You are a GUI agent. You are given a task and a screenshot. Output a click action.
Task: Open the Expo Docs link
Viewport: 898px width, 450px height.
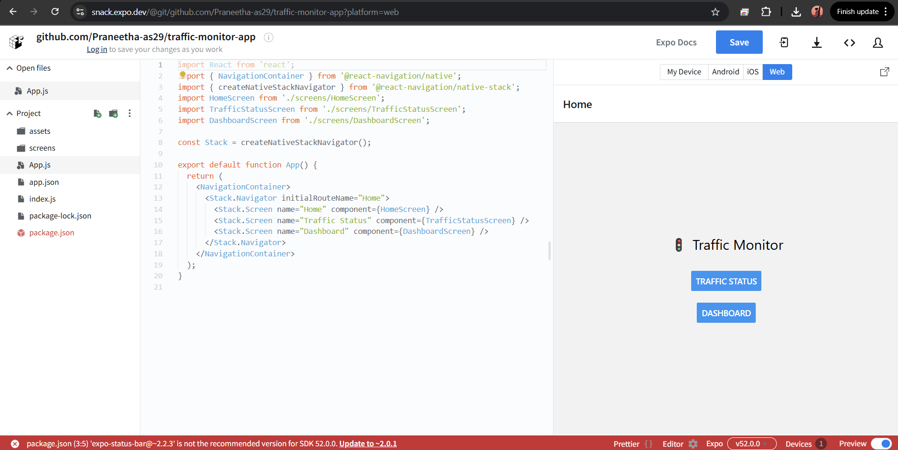point(676,42)
